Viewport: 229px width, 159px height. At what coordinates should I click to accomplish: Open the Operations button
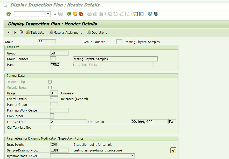97,33
